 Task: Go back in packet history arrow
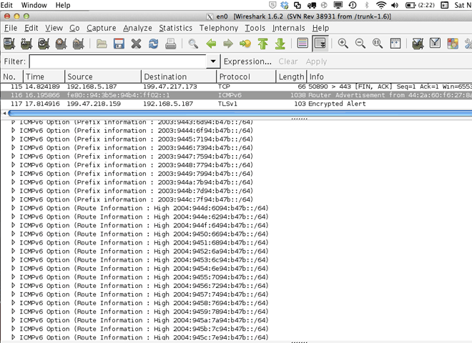coord(211,44)
